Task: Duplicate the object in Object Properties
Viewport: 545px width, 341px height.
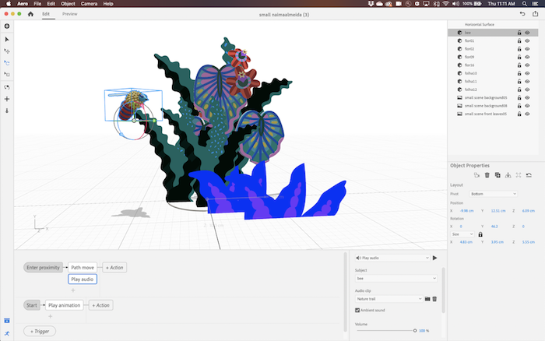Action: pyautogui.click(x=498, y=175)
